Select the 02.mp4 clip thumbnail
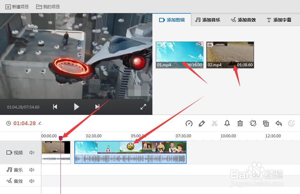 coord(230,55)
